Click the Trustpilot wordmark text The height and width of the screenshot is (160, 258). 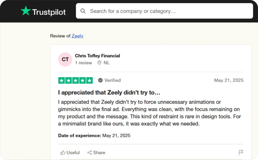tap(49, 12)
